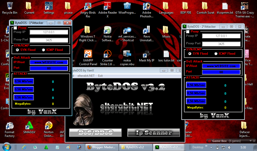Click second 0,56 Mb/sec button in 2ºAttacker
257x151 pixels.
(x=196, y=93)
